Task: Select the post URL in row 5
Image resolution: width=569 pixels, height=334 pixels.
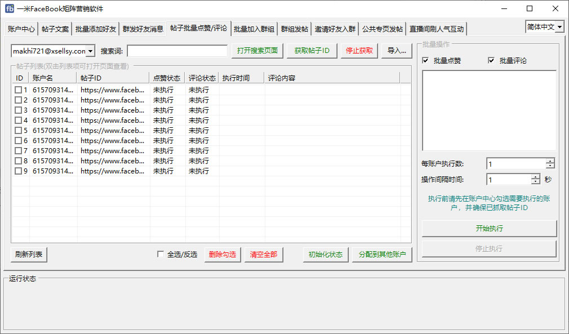Action: (x=113, y=131)
